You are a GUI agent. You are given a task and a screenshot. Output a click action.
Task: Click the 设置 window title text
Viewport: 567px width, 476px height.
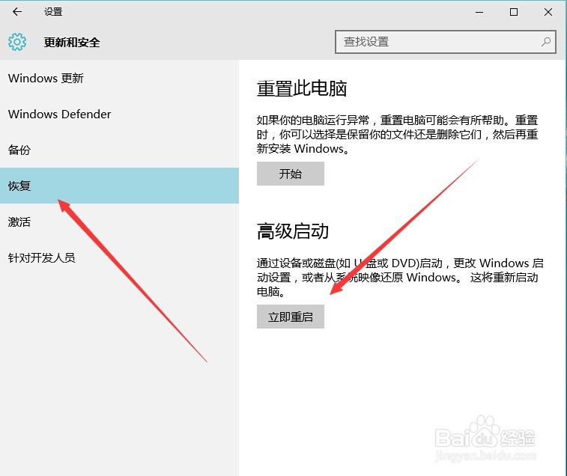(53, 12)
